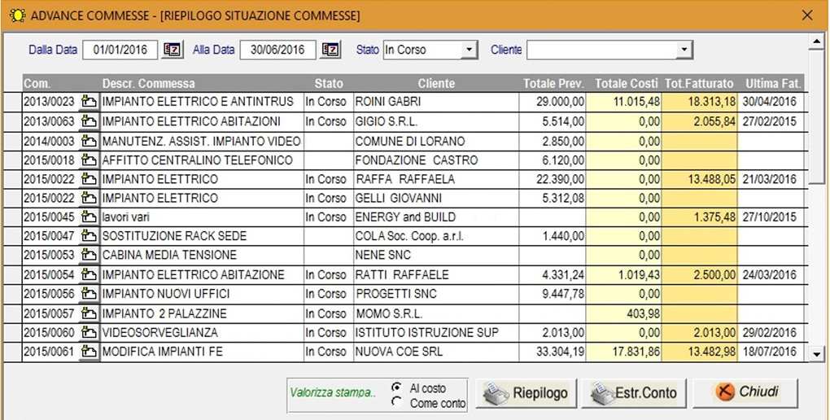Click description CABINA MEDIA TENSIONE
The width and height of the screenshot is (830, 420).
[x=202, y=256]
